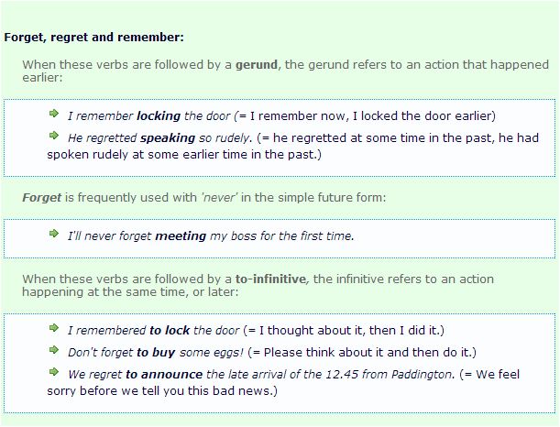
Task: Click the bold phrase "to announce"
Action: click(164, 374)
